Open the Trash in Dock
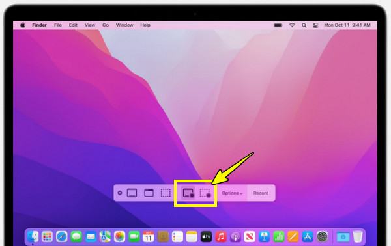 coord(358,236)
